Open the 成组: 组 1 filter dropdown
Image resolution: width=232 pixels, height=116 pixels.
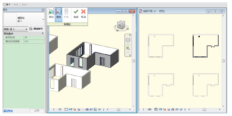tap(15, 29)
